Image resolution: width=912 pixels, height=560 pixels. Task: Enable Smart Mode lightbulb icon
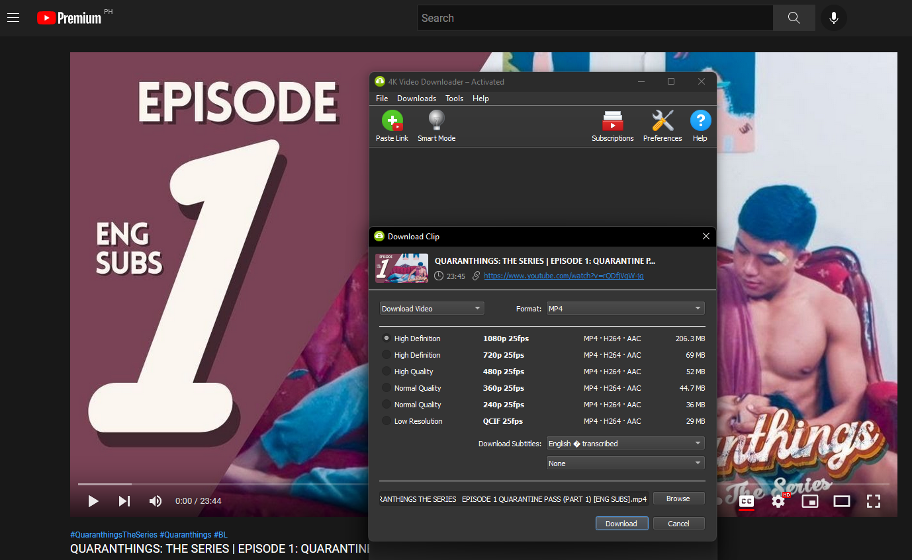coord(436,122)
